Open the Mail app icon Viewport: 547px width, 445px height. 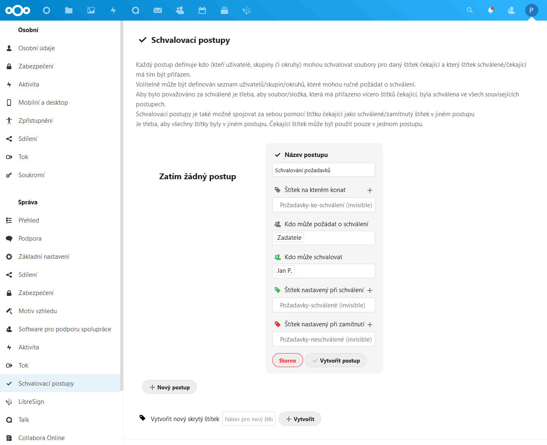pos(158,10)
